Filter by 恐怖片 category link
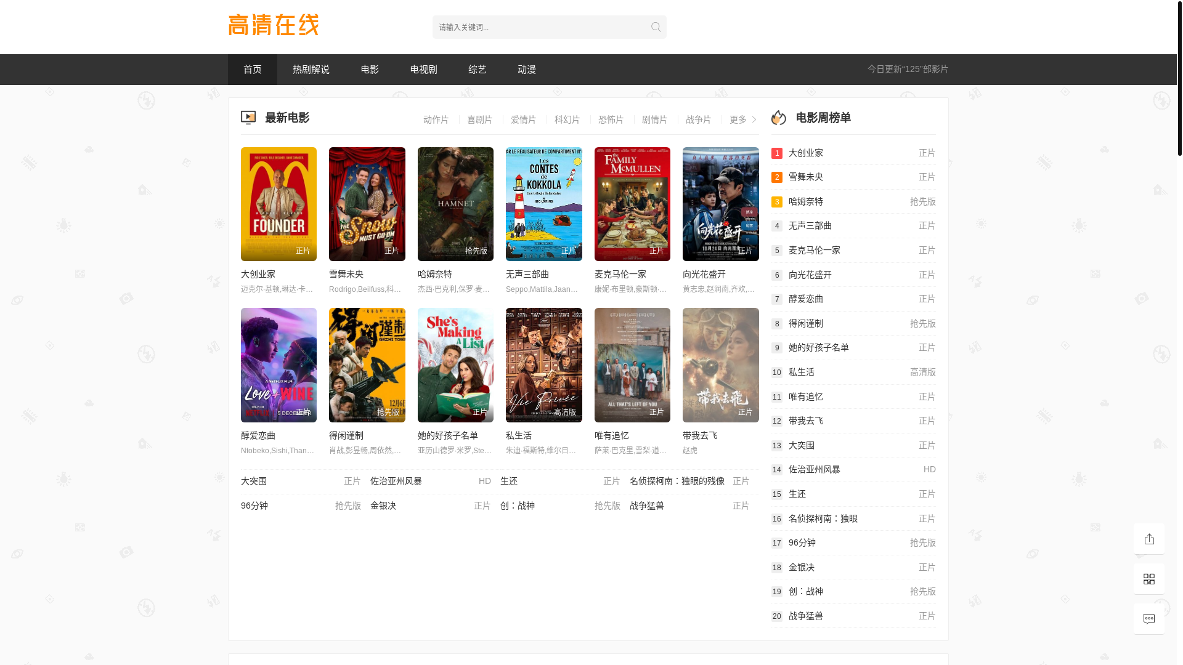Screen dimensions: 1183x665 click(x=611, y=119)
